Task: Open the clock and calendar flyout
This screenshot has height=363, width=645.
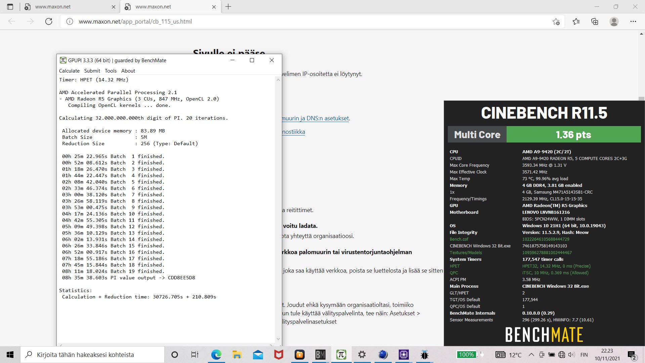Action: [x=607, y=355]
